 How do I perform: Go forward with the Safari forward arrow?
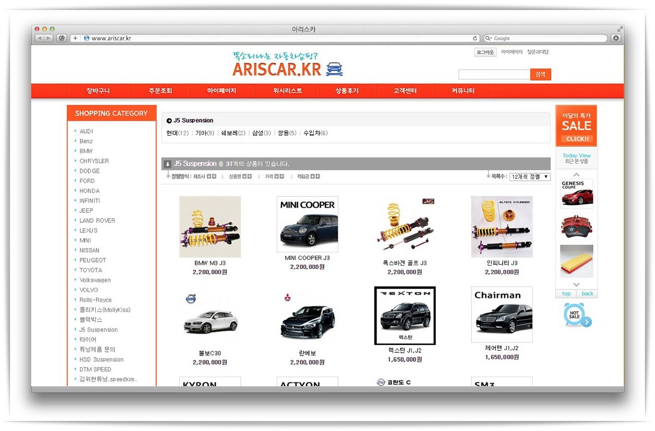49,38
